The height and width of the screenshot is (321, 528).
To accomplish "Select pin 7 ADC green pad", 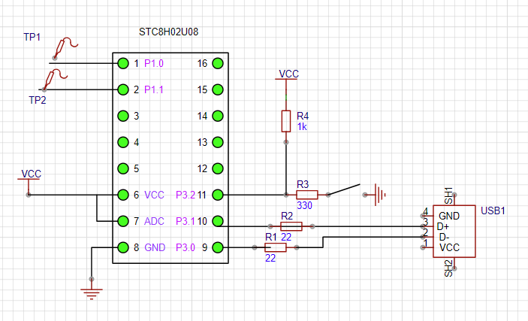I will (x=122, y=221).
